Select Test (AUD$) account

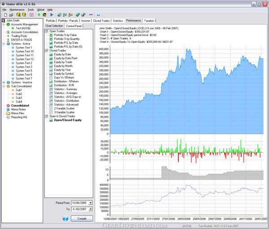click(x=23, y=28)
